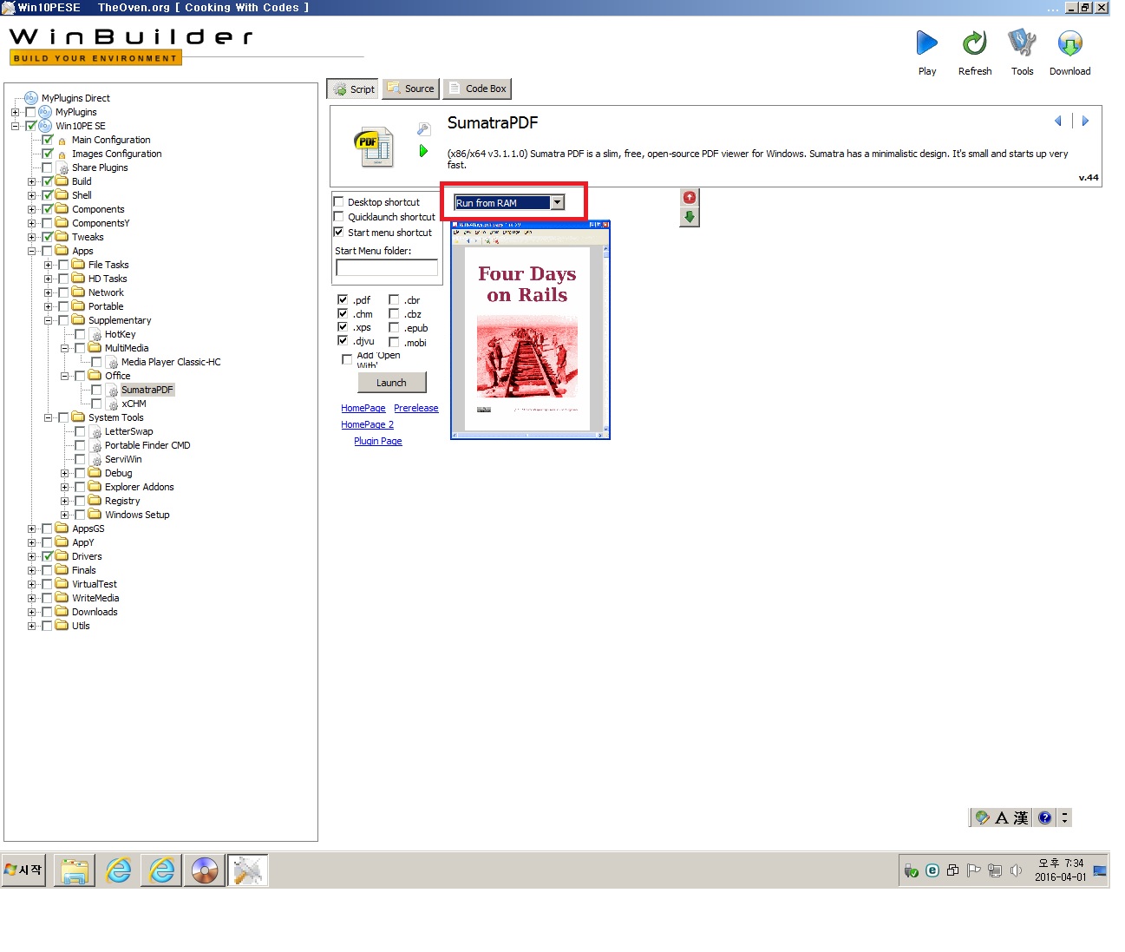This screenshot has width=1125, height=952.
Task: Select Images Configuration tree item
Action: pyautogui.click(x=116, y=154)
